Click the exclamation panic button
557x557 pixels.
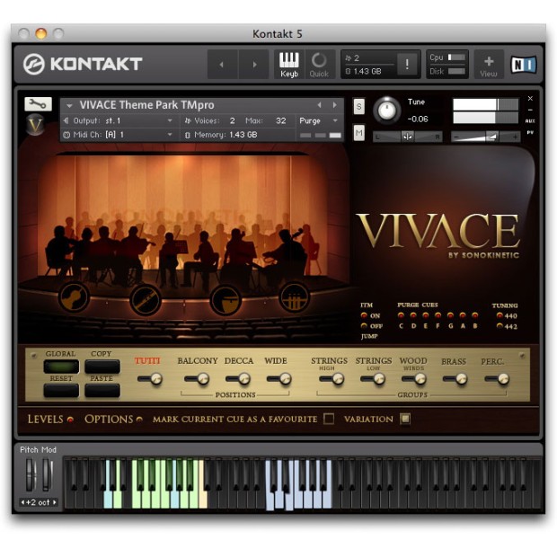[x=407, y=65]
